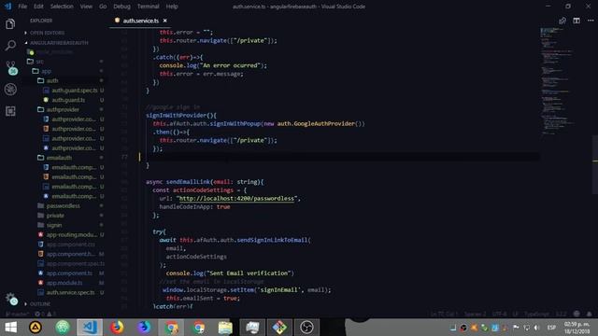Open app.module.ts in the explorer
598x336 pixels.
(x=64, y=283)
